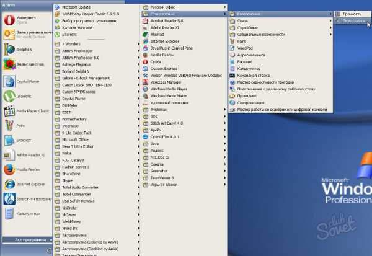Open Синхронизация
This screenshot has width=372, height=256.
pyautogui.click(x=280, y=103)
